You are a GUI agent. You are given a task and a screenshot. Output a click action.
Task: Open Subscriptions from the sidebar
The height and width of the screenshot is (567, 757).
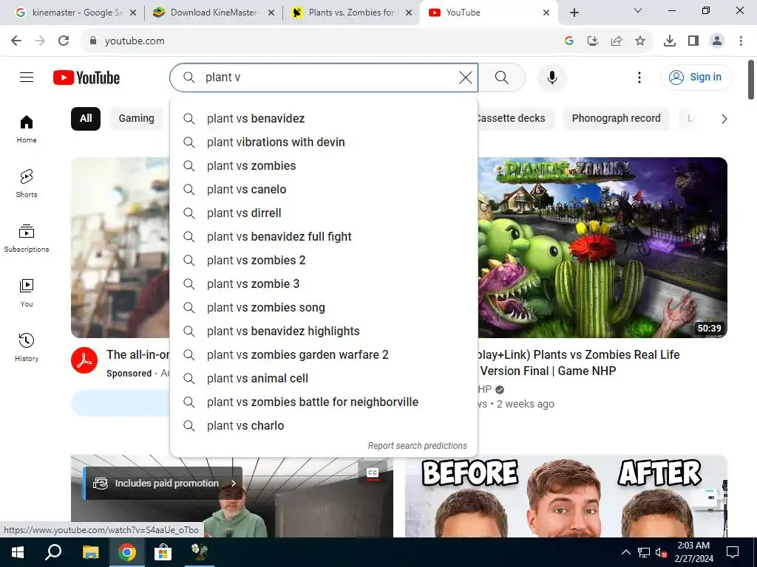[x=27, y=238]
